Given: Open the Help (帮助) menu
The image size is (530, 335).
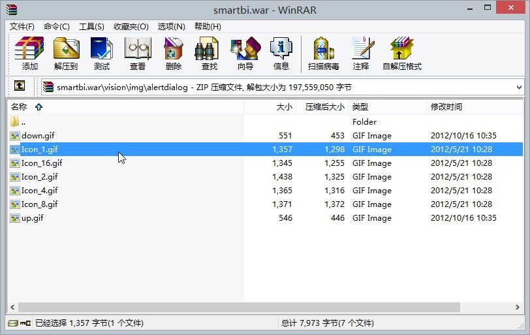Looking at the screenshot, I should coord(208,26).
